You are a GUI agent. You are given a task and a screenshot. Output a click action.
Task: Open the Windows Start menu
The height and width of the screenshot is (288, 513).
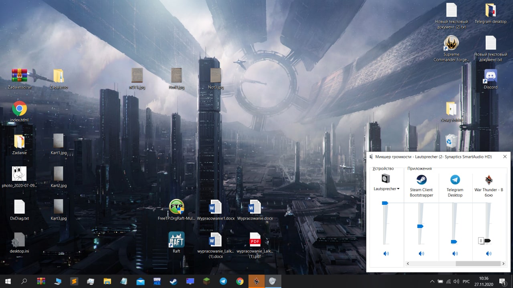[x=8, y=281]
